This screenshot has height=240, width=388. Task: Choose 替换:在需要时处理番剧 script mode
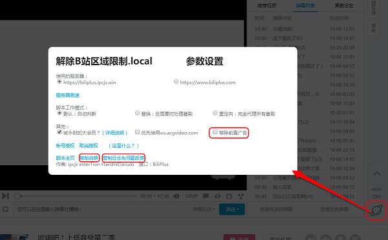[x=137, y=113]
